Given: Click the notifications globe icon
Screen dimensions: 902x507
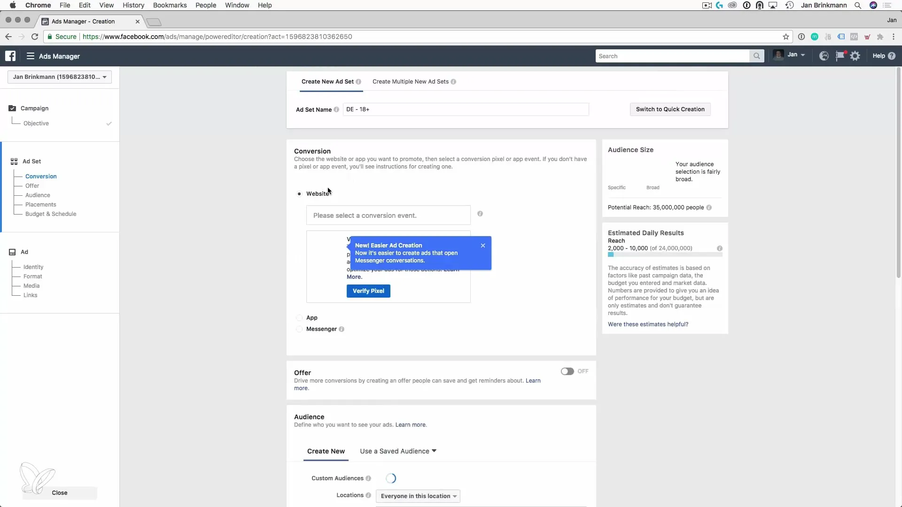Looking at the screenshot, I should coord(824,56).
